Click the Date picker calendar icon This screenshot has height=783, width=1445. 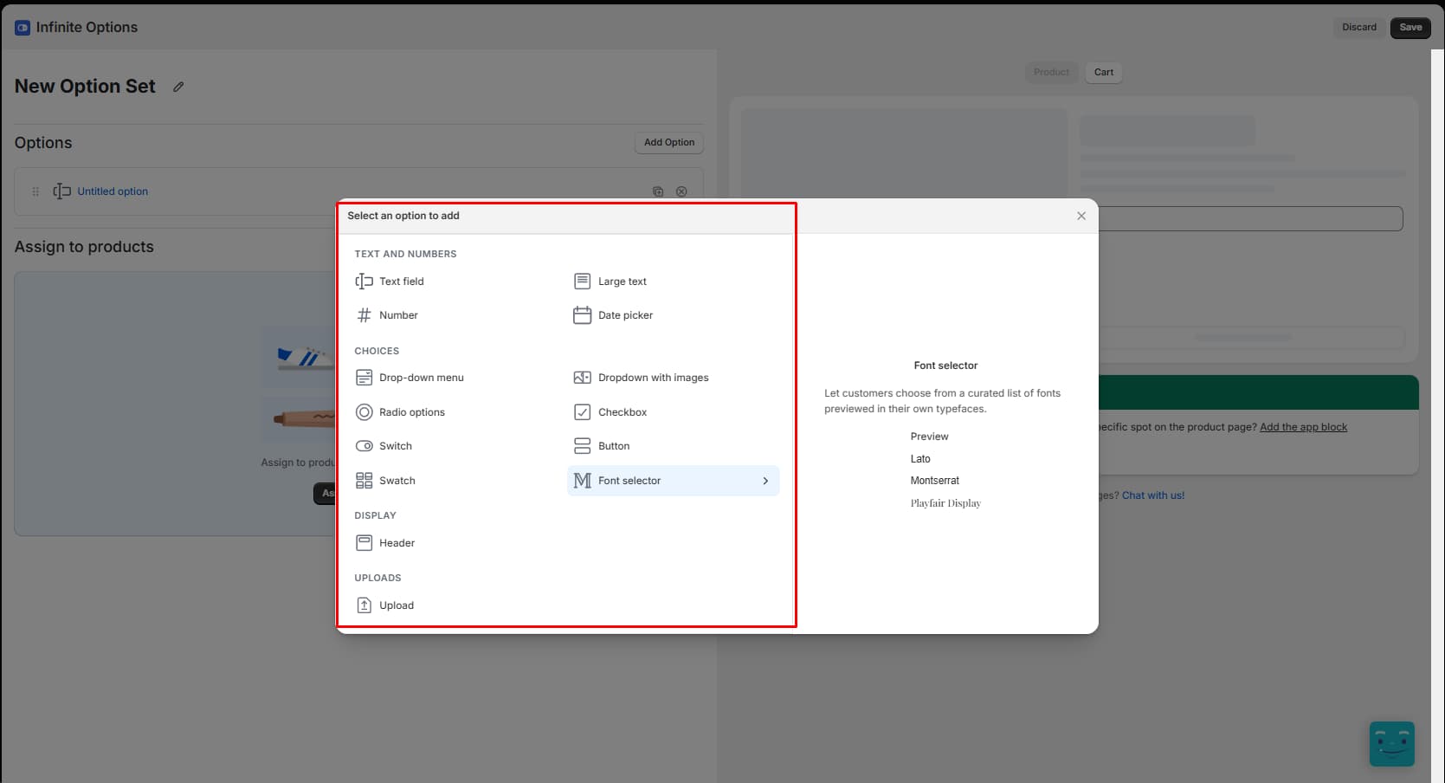point(583,315)
